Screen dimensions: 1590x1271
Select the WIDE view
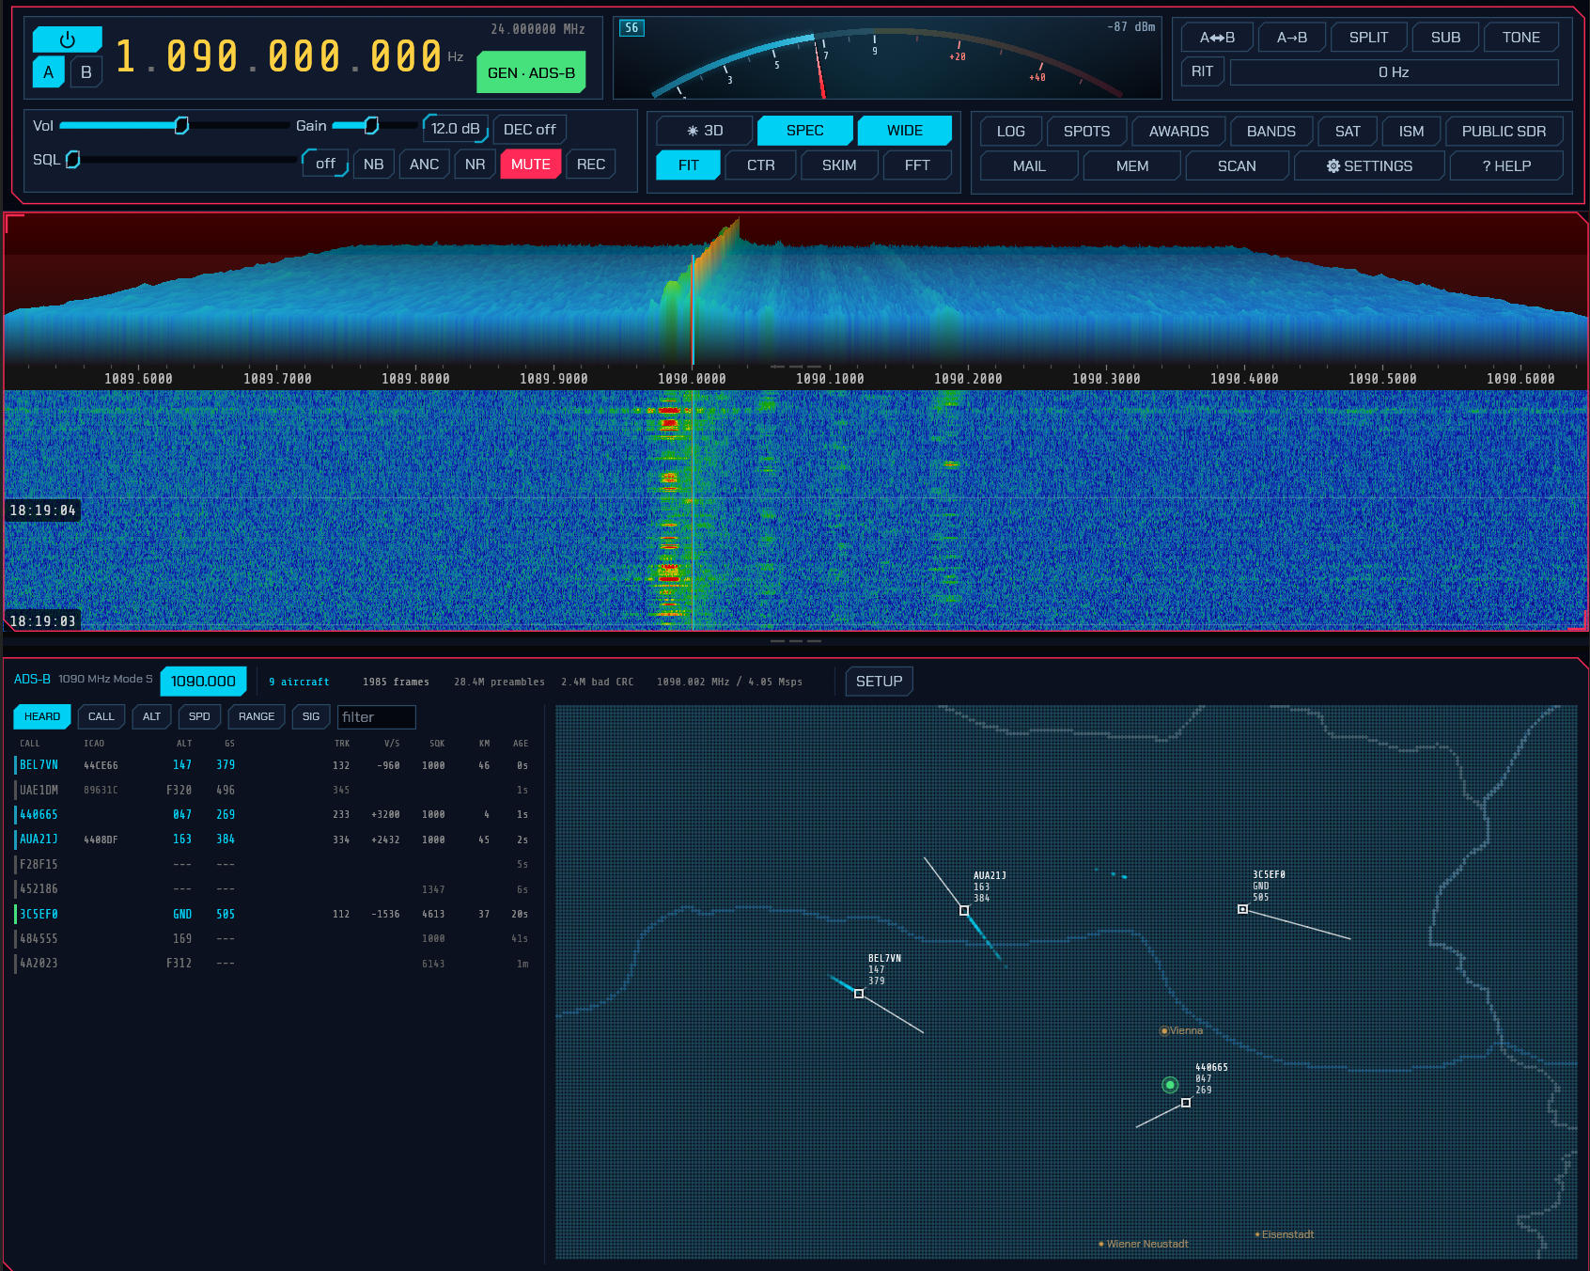tap(905, 131)
